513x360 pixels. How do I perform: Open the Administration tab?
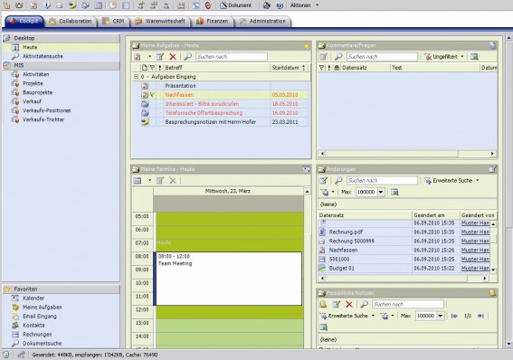[x=262, y=21]
